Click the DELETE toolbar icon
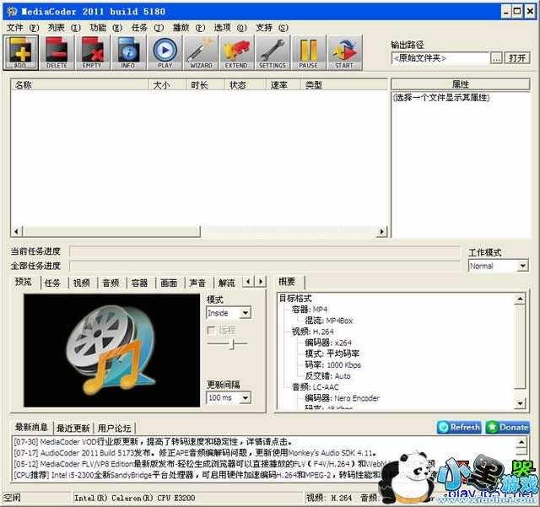 point(57,52)
